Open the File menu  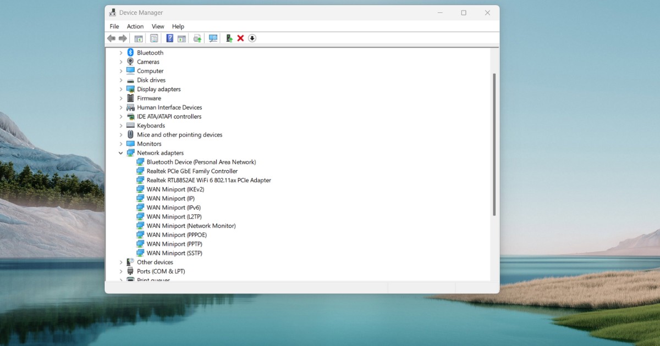point(114,26)
